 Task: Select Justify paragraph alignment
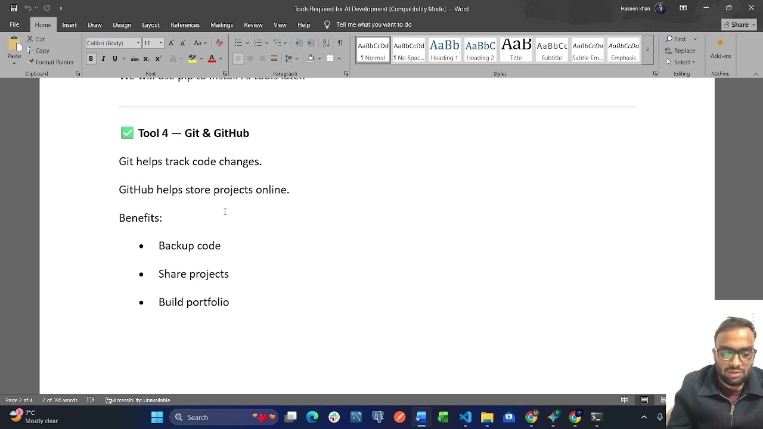274,58
